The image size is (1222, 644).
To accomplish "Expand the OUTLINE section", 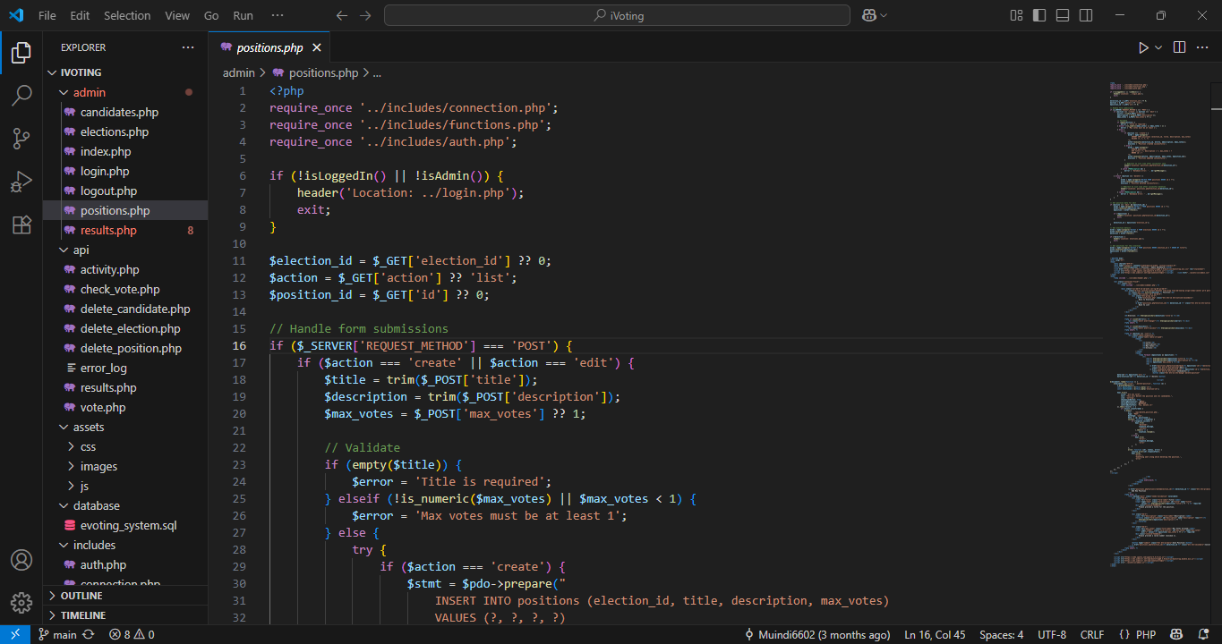I will click(x=81, y=596).
